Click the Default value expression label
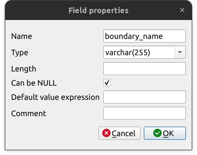Viewport: 197px width, 155px height. [55, 97]
